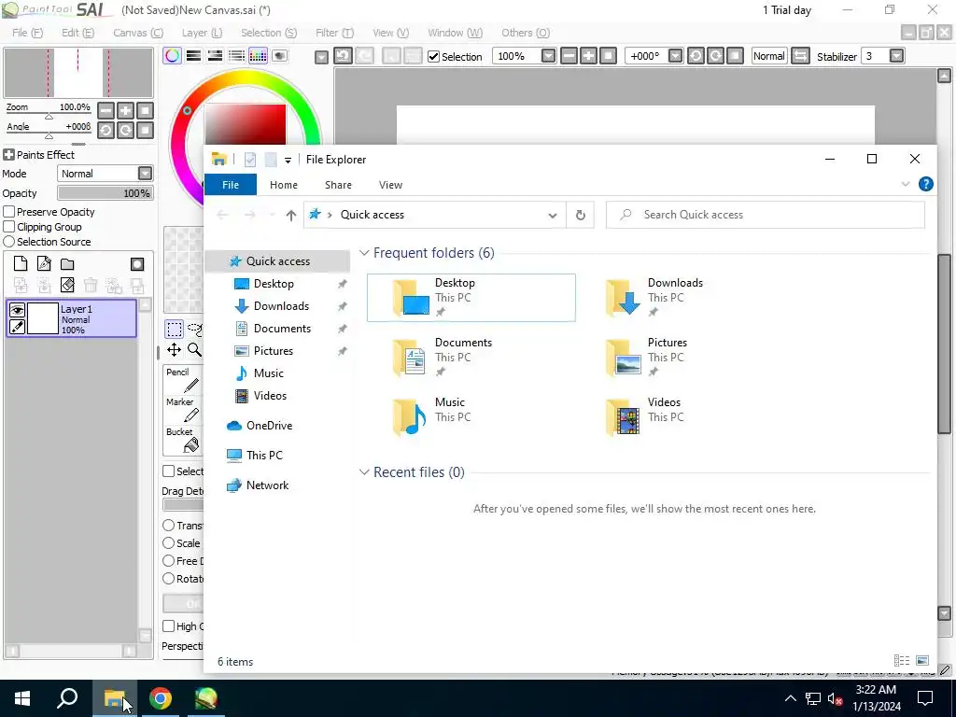The height and width of the screenshot is (717, 956).
Task: Select the Transform radio button in SAI
Action: 169,525
